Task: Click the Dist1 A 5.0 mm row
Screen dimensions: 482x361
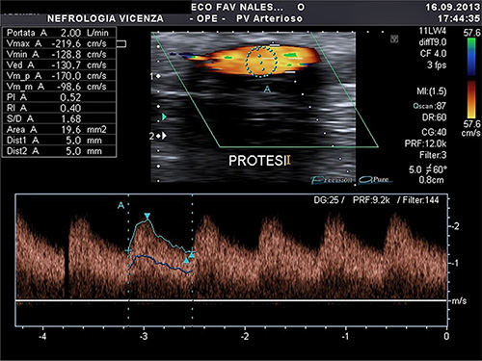Action: [x=59, y=141]
